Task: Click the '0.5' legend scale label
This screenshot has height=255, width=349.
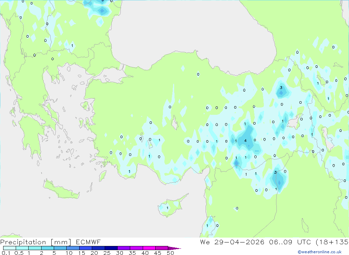Action: (19, 253)
